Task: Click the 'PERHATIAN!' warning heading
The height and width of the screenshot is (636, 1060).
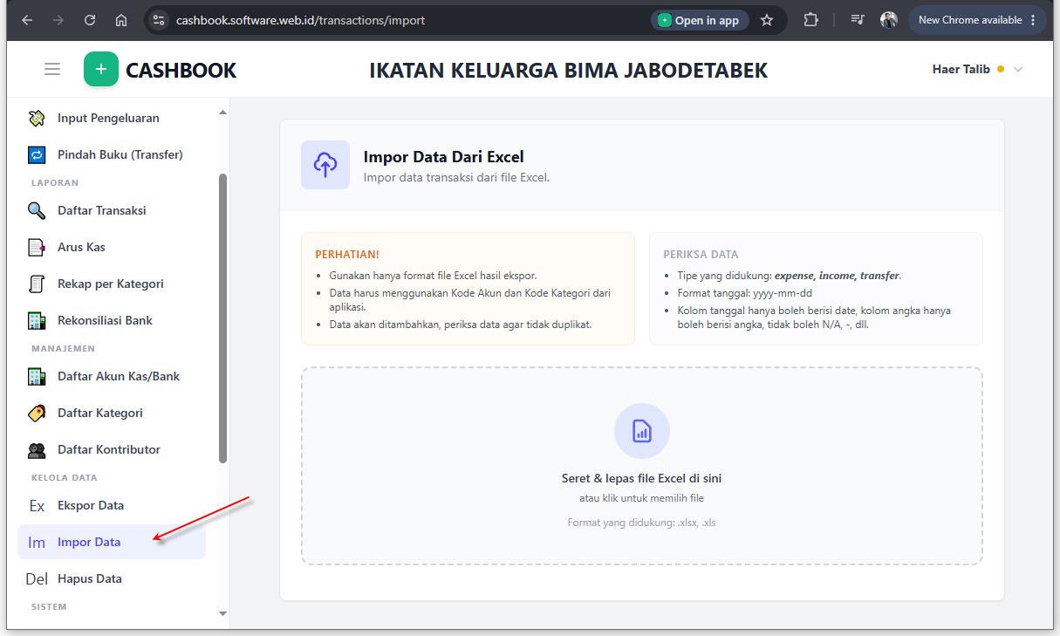Action: point(347,255)
